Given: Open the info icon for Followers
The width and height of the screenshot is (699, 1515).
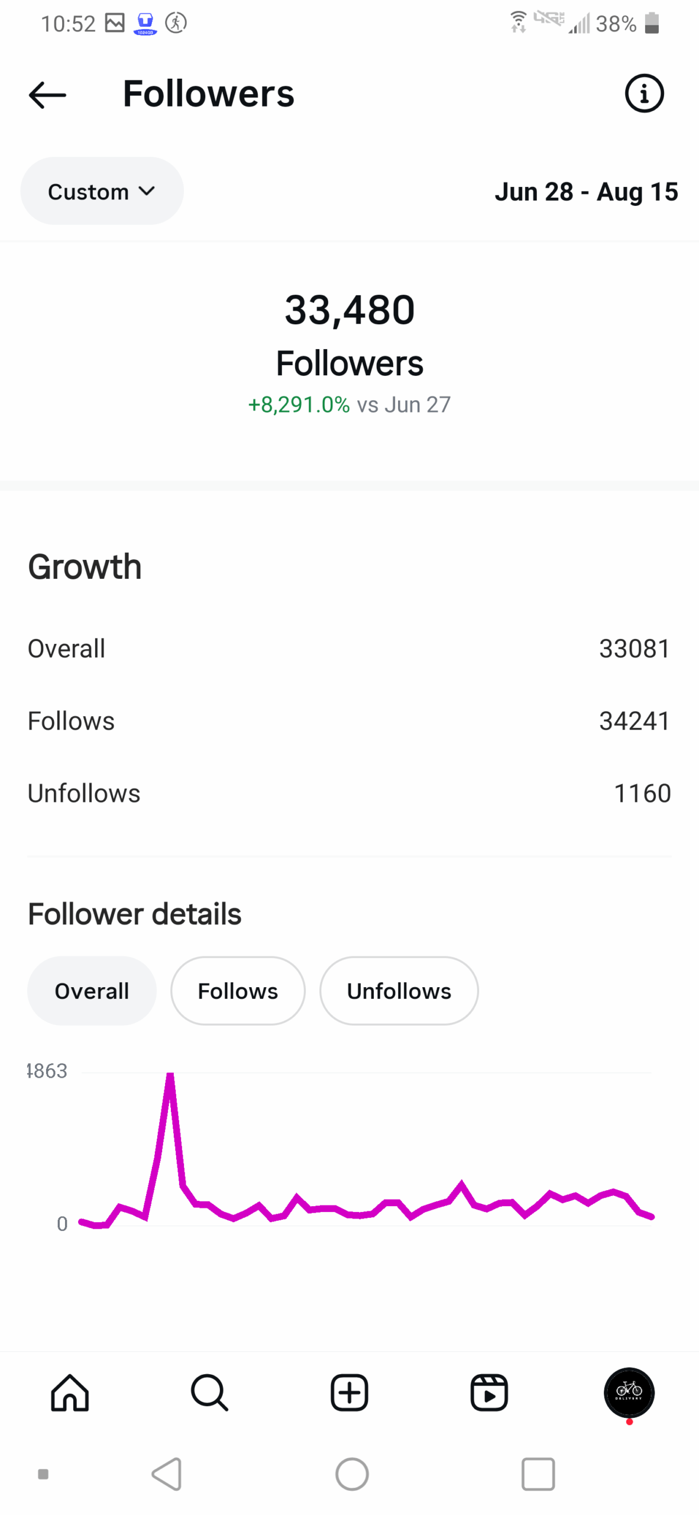Looking at the screenshot, I should pyautogui.click(x=644, y=94).
